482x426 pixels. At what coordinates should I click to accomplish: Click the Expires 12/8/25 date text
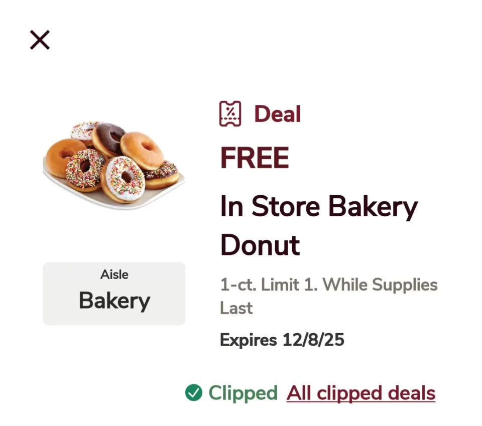[x=282, y=340]
